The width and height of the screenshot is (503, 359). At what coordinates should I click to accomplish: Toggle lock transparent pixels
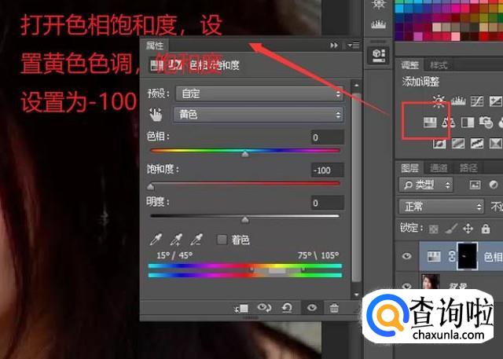[433, 229]
